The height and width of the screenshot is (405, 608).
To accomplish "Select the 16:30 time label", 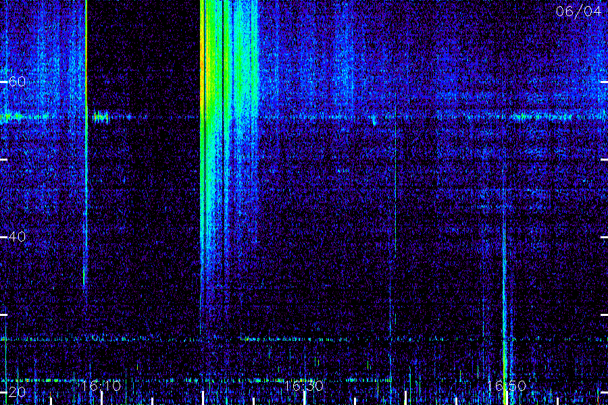I will click(303, 385).
